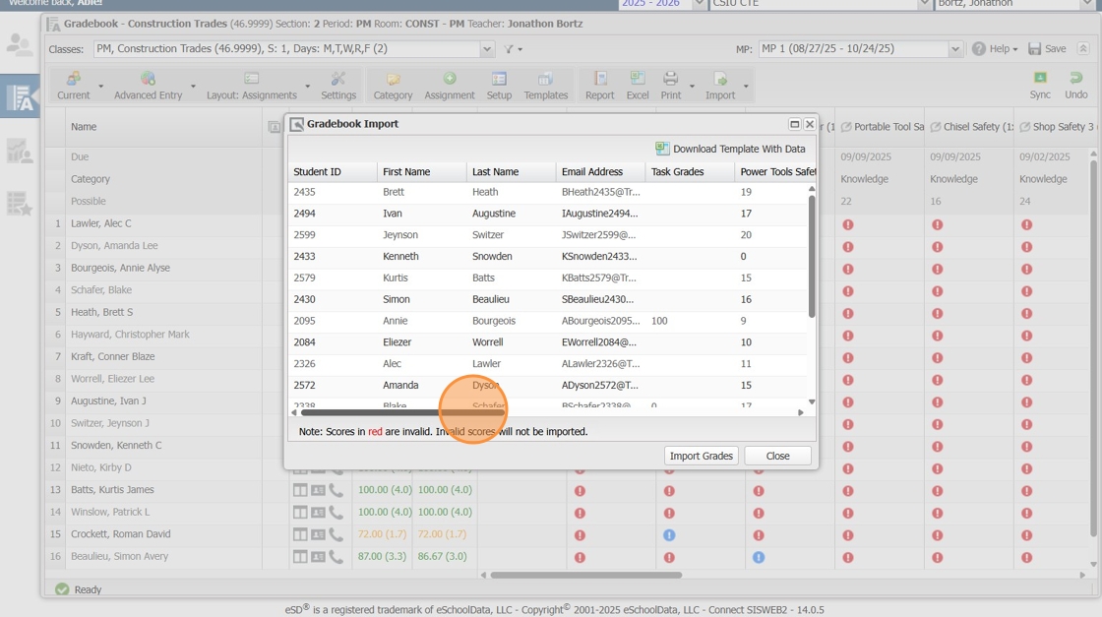
Task: Export the gradebook to Excel
Action: 638,86
